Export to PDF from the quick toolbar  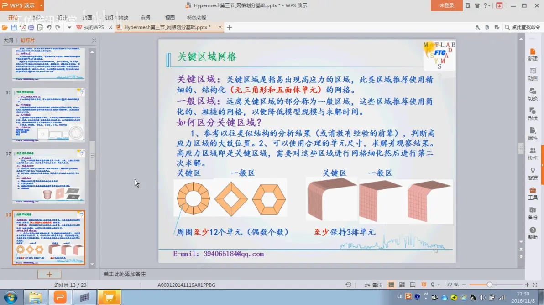pos(22,27)
